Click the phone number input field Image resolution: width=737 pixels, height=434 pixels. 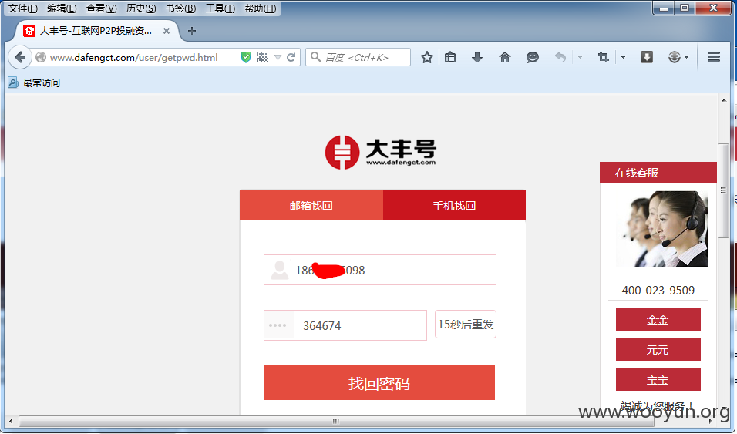pos(380,270)
